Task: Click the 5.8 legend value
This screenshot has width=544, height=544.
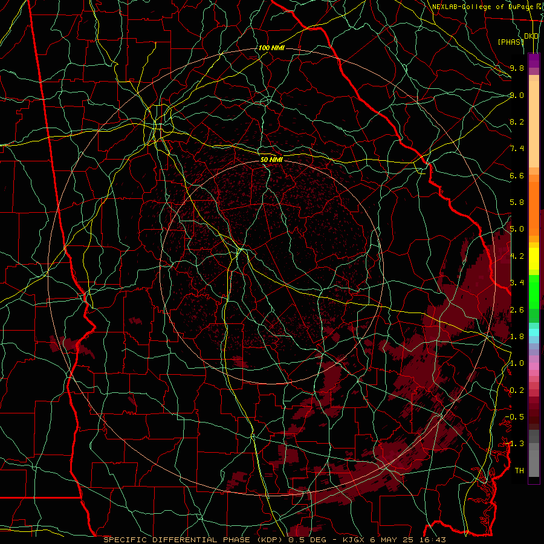Action: (x=517, y=202)
